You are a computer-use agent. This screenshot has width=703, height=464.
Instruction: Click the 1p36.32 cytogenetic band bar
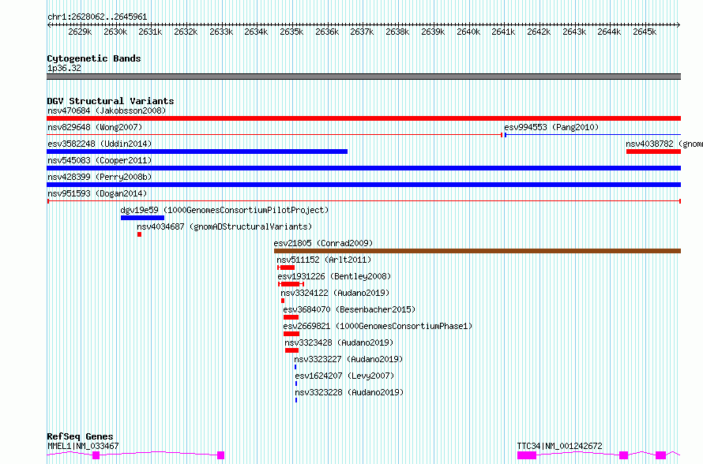coord(363,77)
